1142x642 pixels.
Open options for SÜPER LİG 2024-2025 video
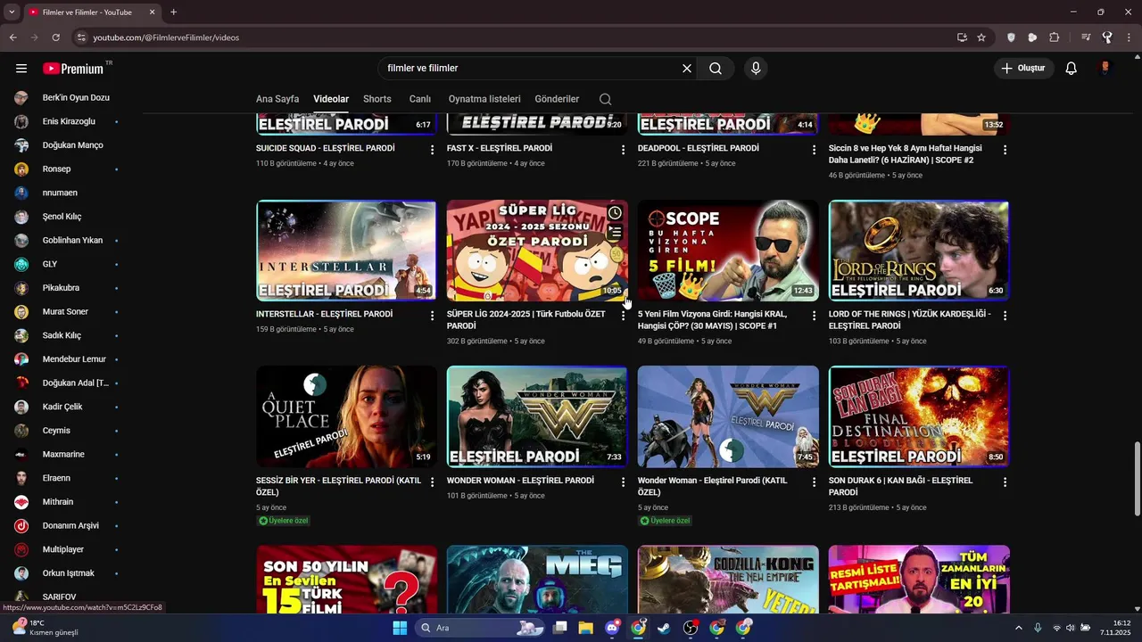(x=623, y=316)
